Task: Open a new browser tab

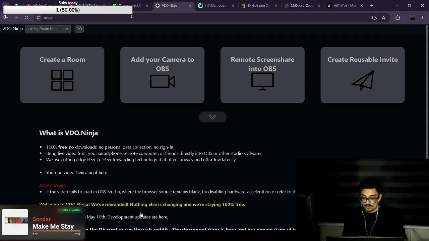Action: pyautogui.click(x=372, y=6)
